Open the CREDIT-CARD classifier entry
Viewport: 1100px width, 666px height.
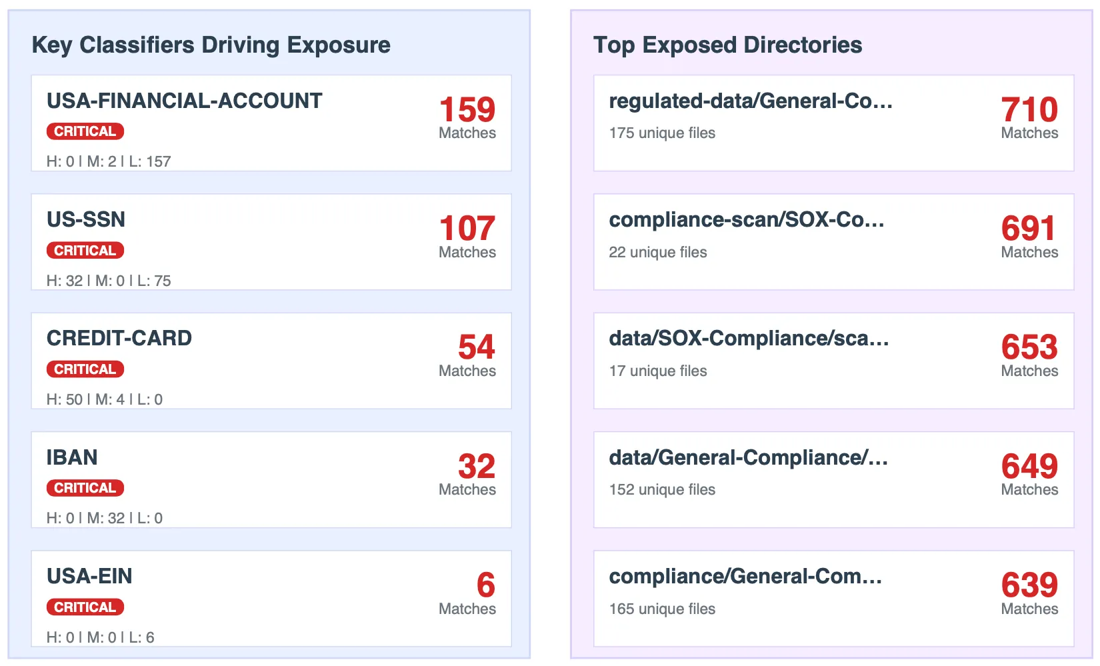tap(119, 339)
